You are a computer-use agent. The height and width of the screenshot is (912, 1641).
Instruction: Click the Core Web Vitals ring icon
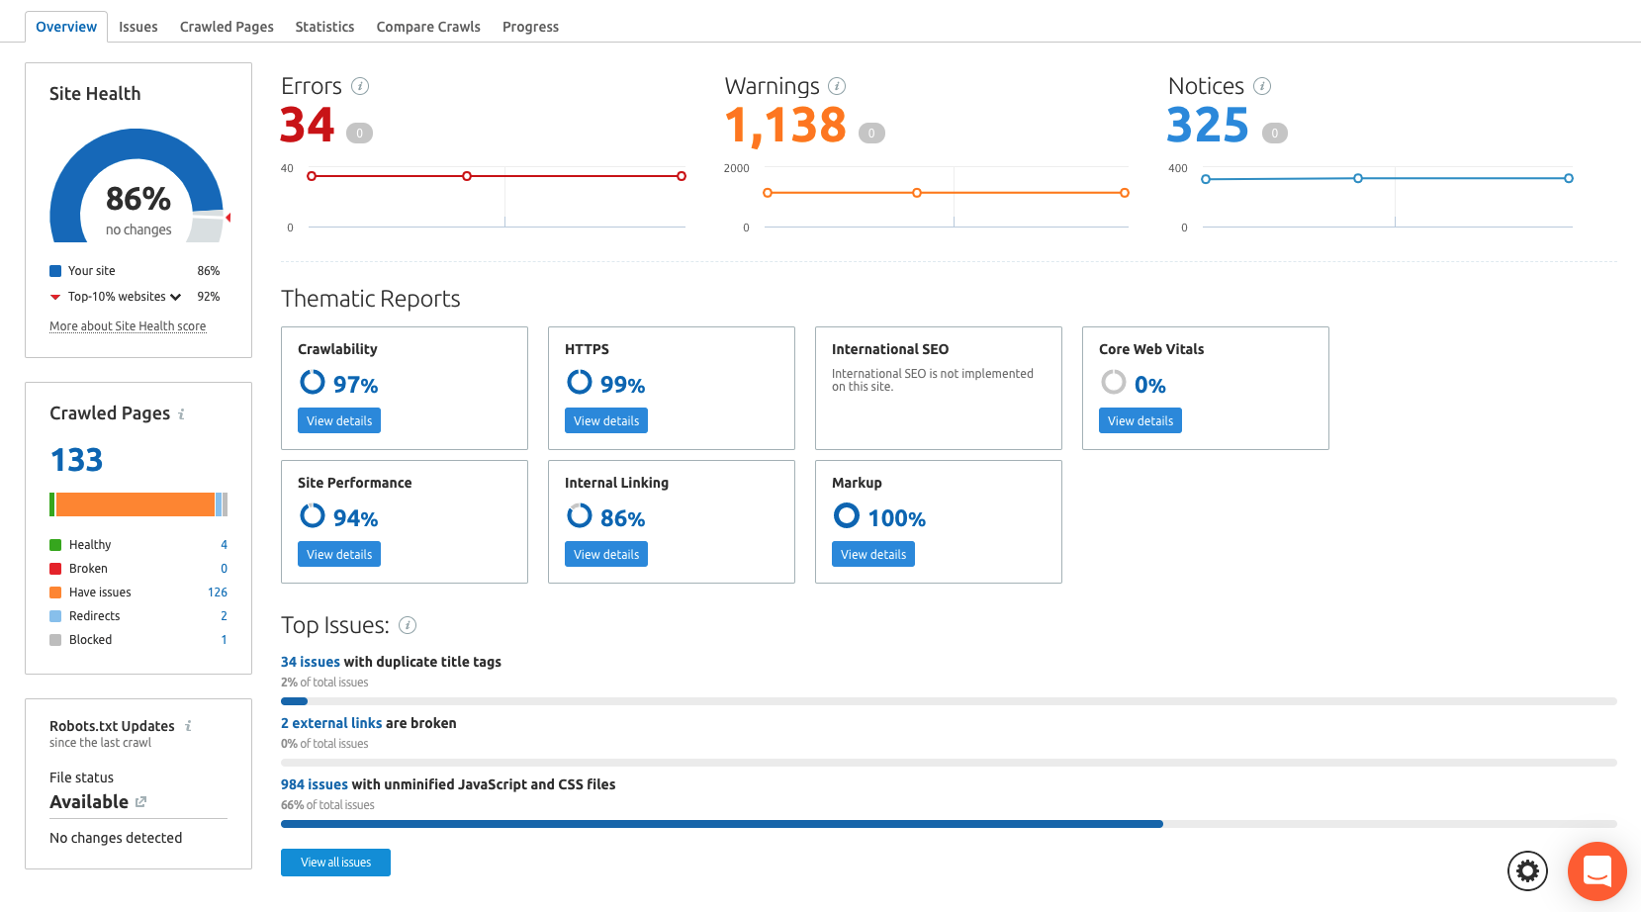(x=1114, y=382)
